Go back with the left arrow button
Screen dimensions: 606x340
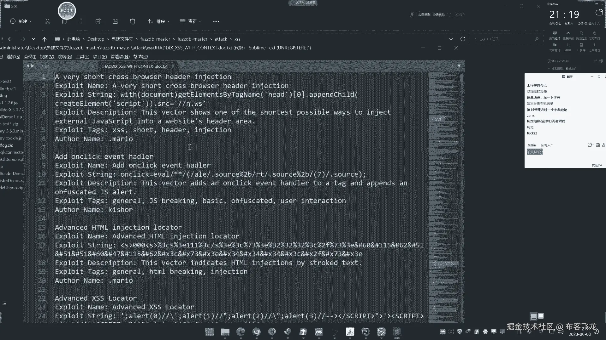10,39
